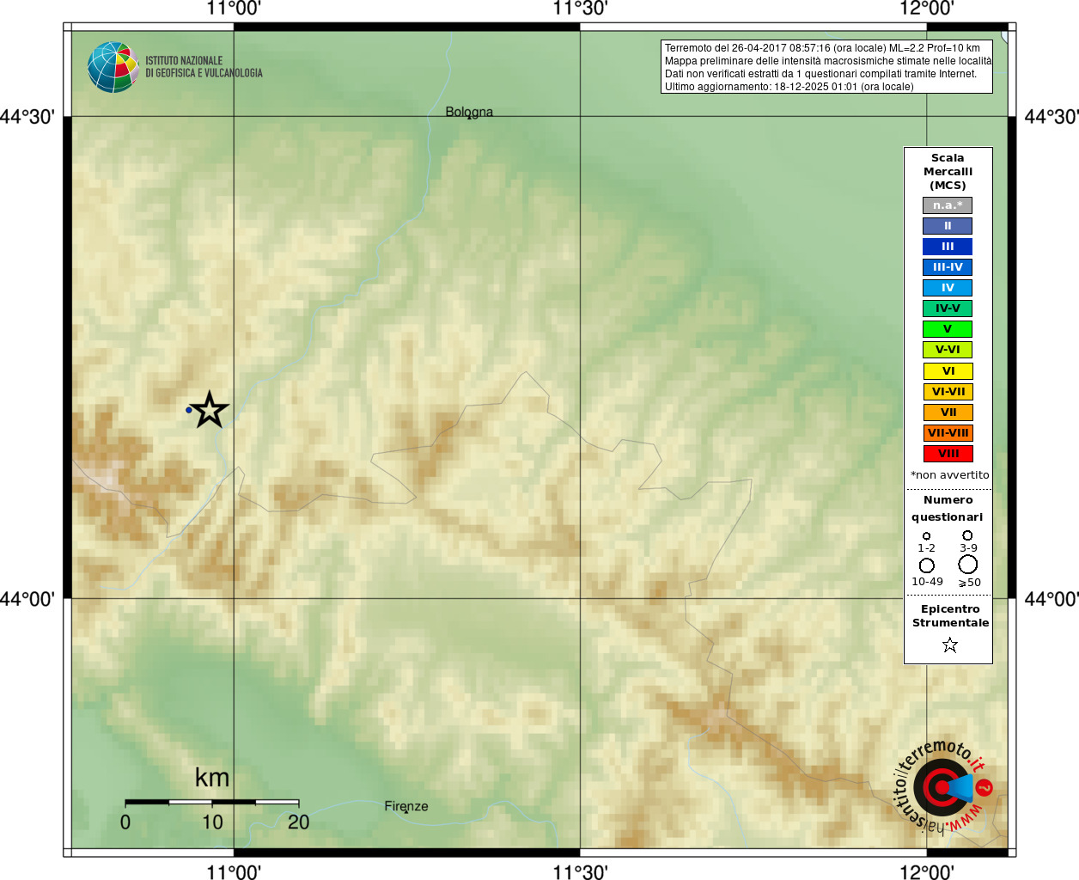Click the ≥50 questionnaires circle symbol
The image size is (1079, 880).
(968, 565)
